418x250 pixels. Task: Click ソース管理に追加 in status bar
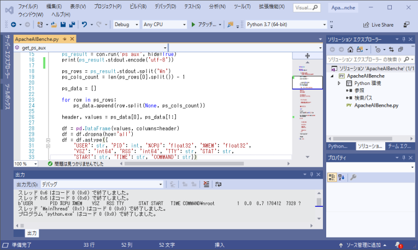click(363, 245)
